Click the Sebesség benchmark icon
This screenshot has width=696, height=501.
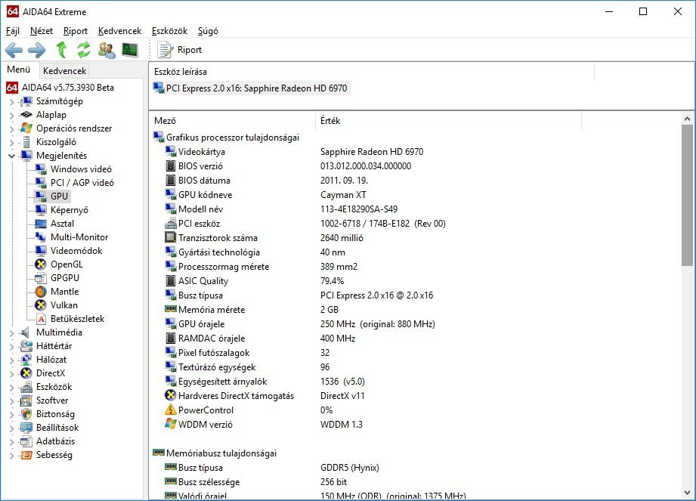(26, 455)
